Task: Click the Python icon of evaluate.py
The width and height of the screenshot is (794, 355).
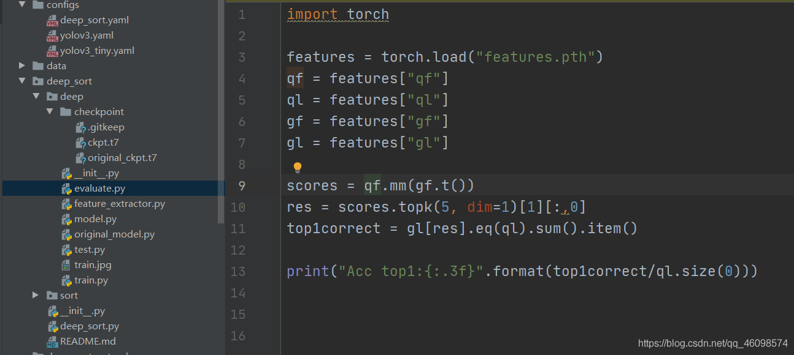Action: (66, 189)
